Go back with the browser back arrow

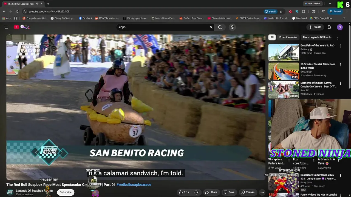[4, 11]
